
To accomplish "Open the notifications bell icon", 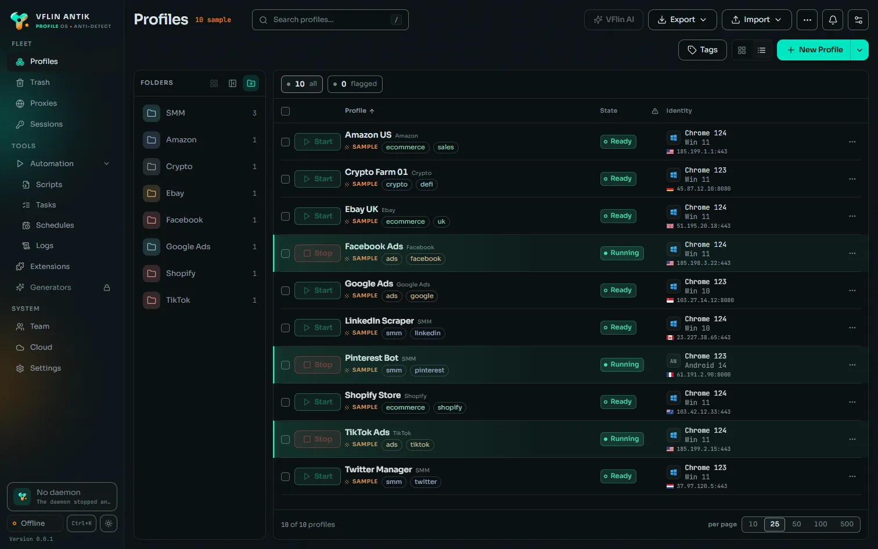I will pyautogui.click(x=833, y=20).
